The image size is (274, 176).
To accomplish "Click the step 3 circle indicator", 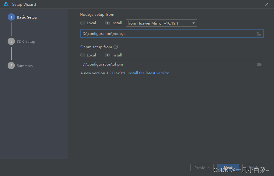I will click(11, 66).
